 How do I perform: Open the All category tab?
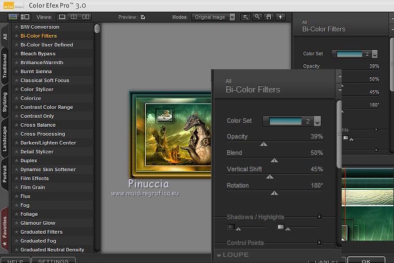pos(5,36)
